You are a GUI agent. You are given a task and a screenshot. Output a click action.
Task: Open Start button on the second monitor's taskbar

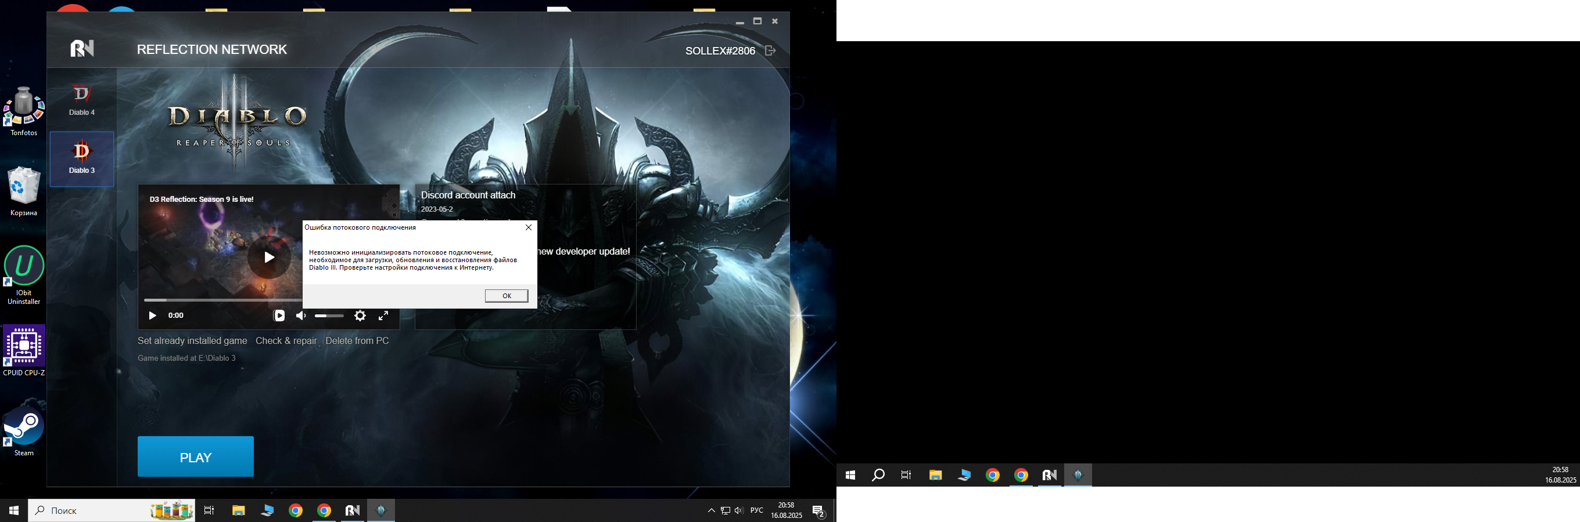point(850,475)
